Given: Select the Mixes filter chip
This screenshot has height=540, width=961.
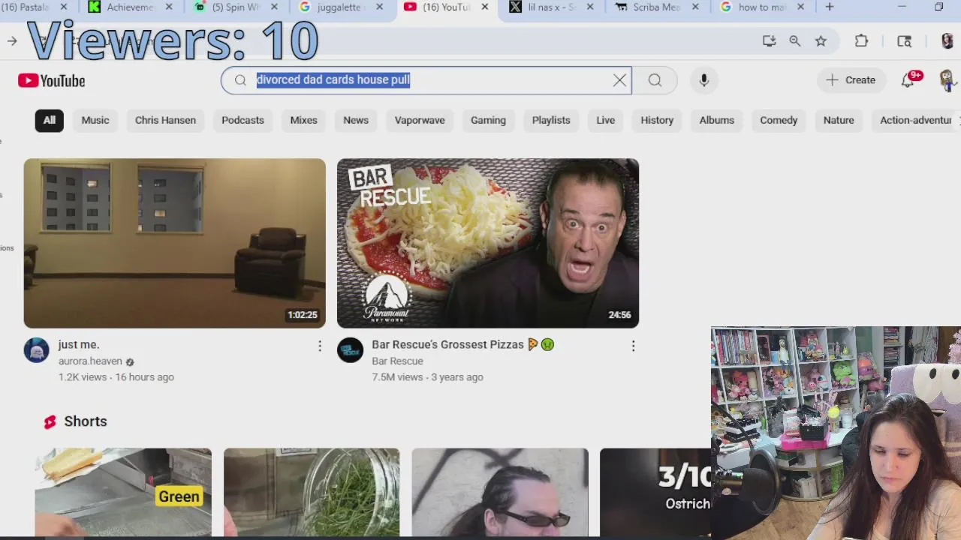Looking at the screenshot, I should pos(304,120).
